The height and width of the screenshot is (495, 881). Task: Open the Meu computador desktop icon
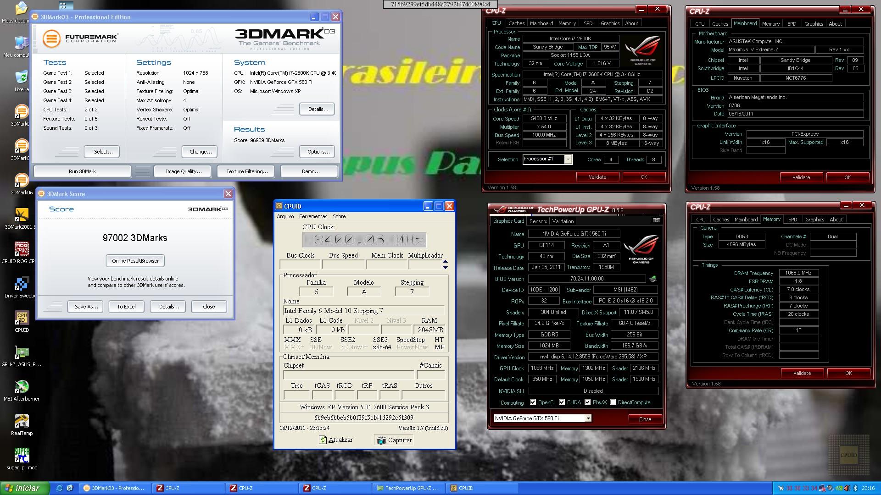click(x=21, y=44)
